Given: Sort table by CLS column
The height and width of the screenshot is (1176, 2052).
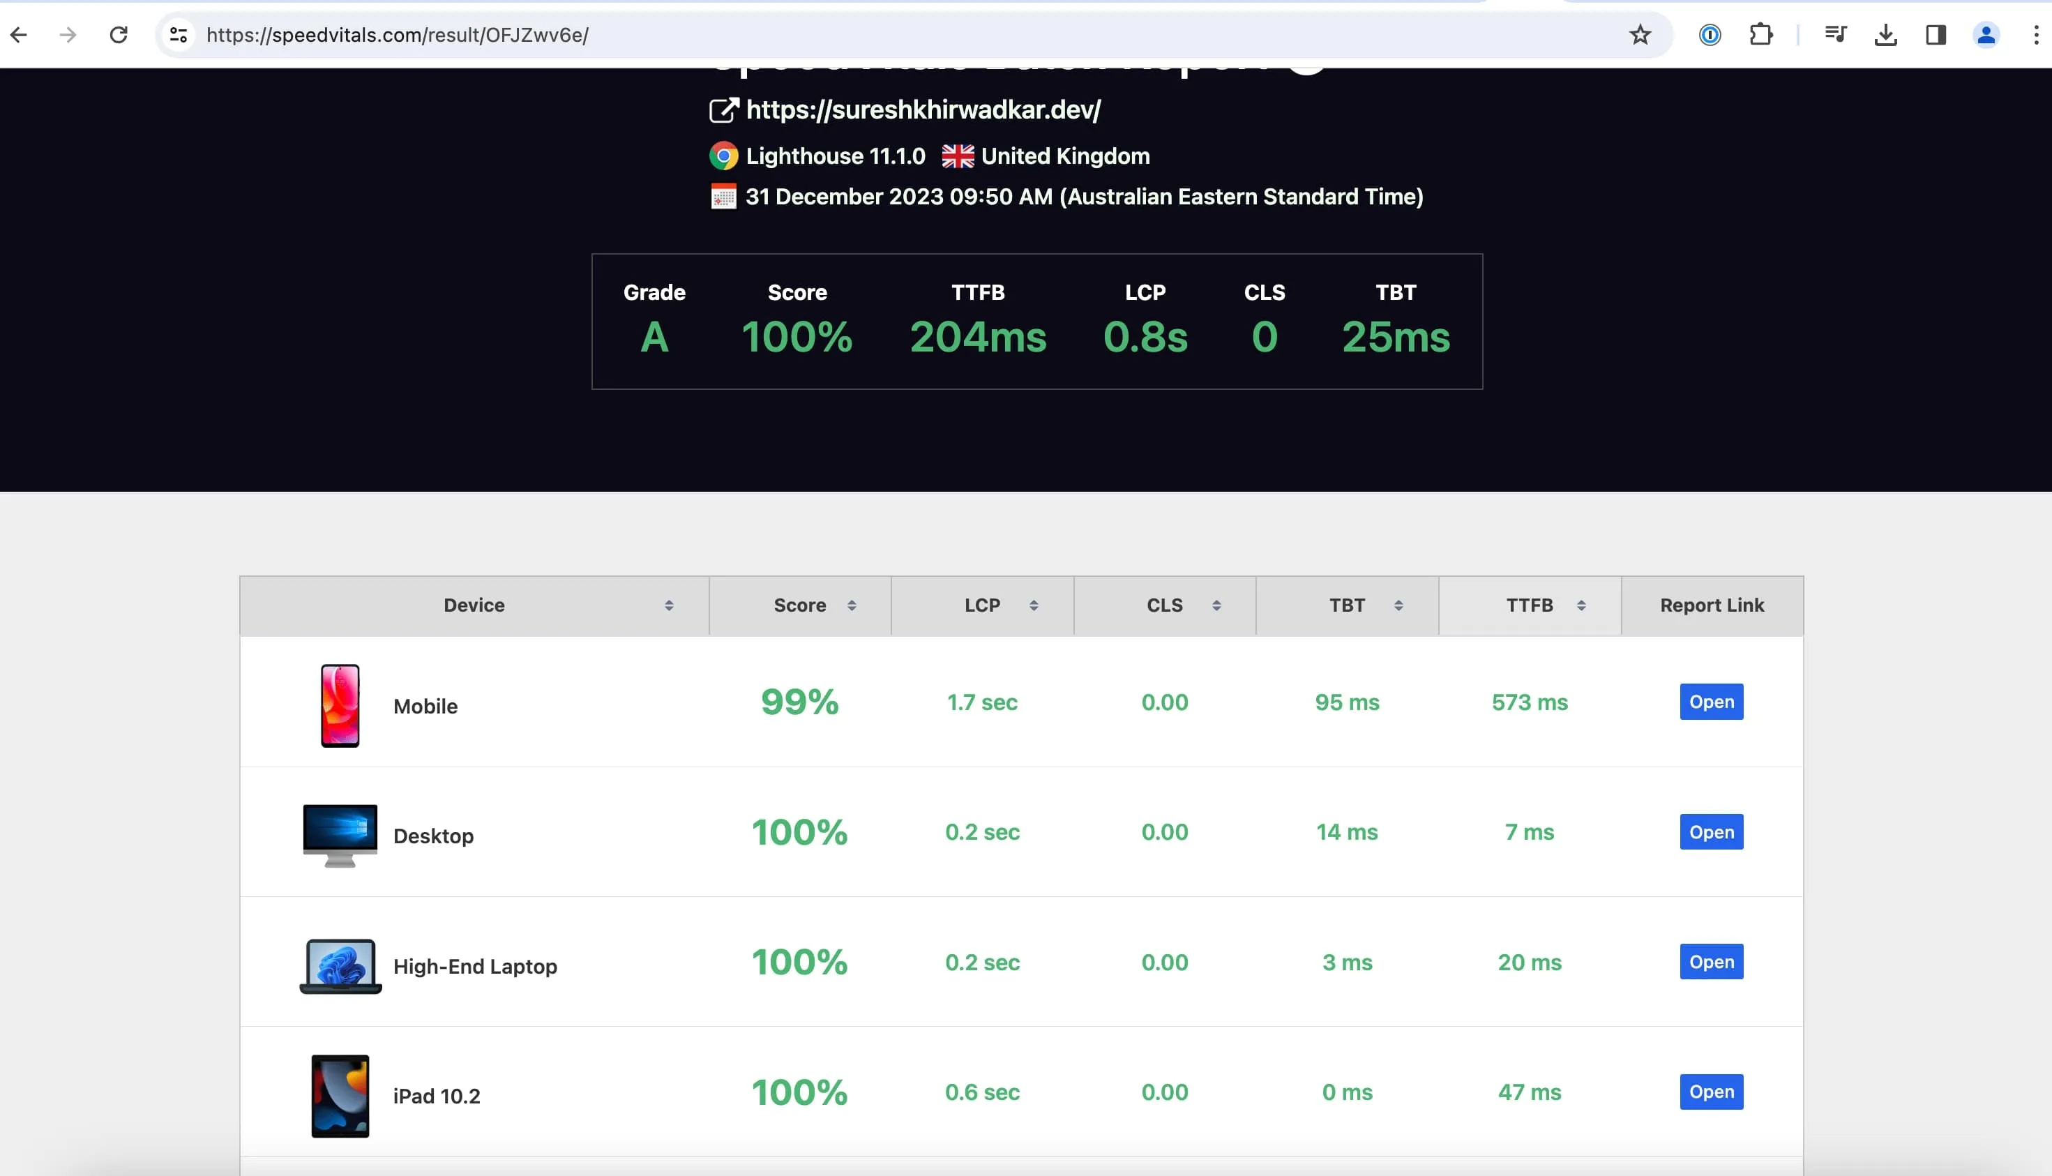Looking at the screenshot, I should [1165, 605].
